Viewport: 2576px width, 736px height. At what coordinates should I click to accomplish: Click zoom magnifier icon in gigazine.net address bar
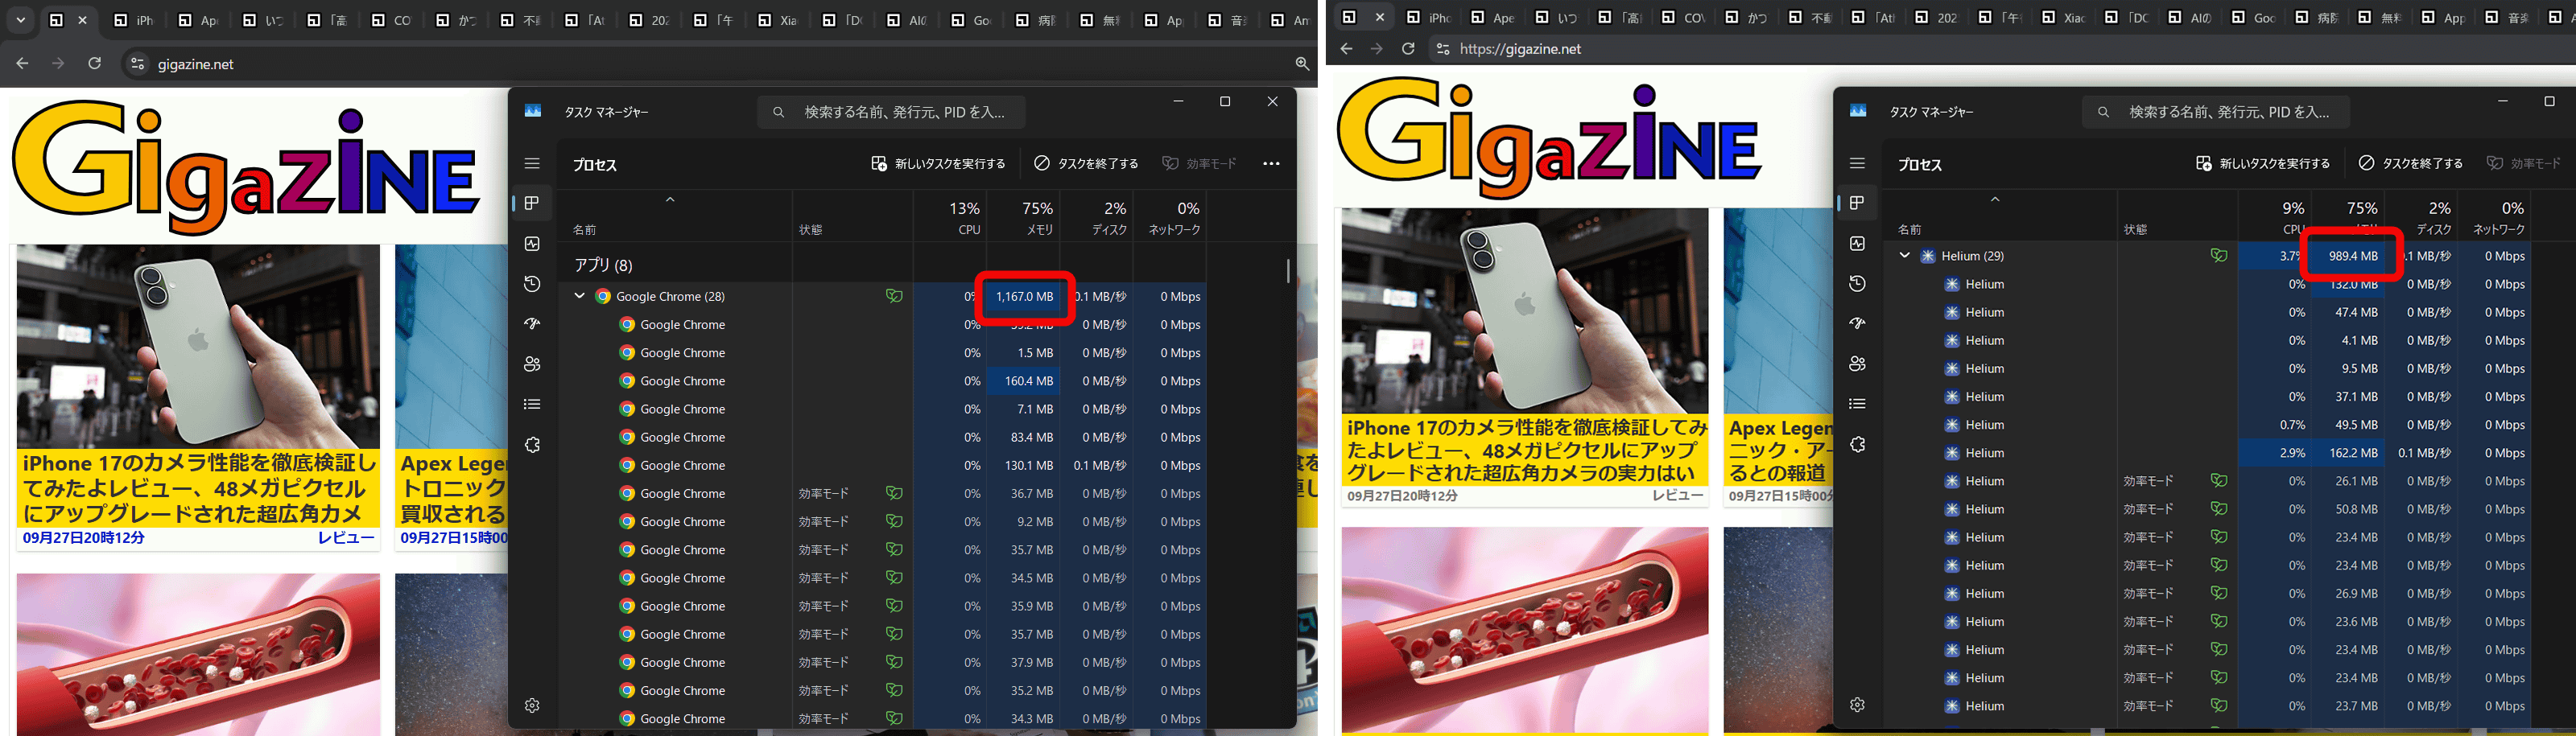coord(1301,64)
